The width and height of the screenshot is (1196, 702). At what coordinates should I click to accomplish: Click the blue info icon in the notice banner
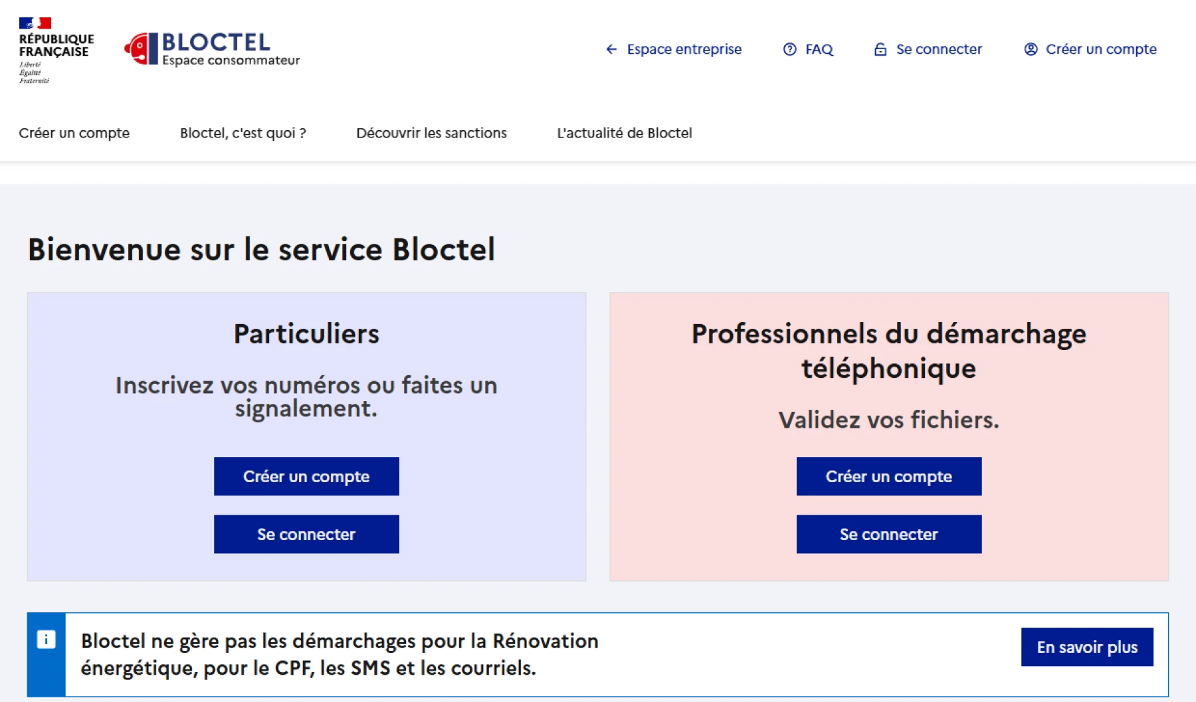pyautogui.click(x=46, y=639)
